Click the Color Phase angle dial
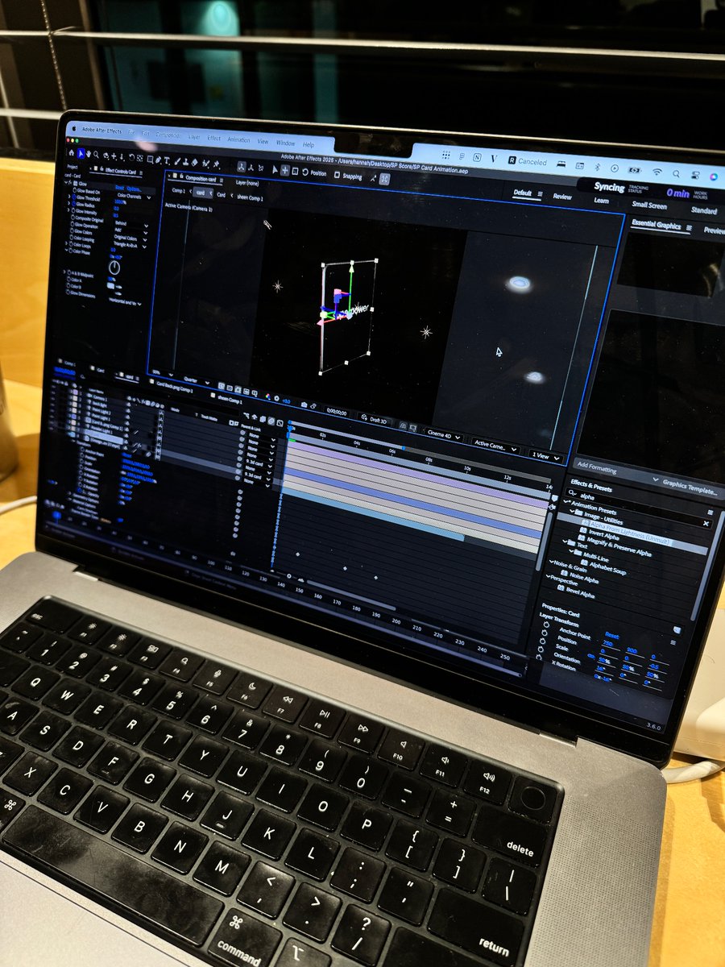 tap(114, 268)
